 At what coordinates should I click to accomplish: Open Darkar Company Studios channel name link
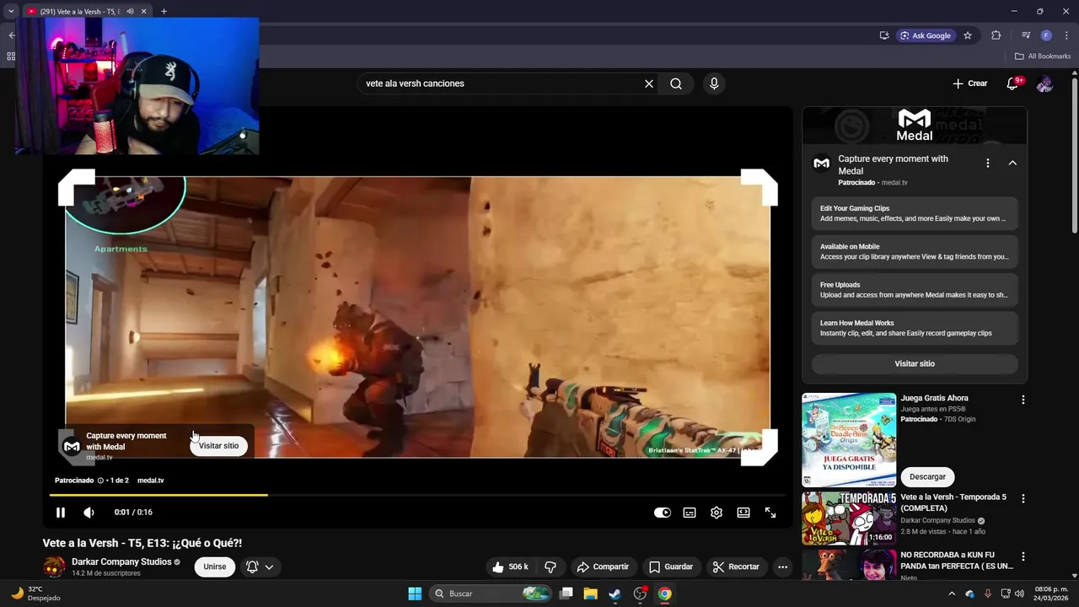coord(121,561)
